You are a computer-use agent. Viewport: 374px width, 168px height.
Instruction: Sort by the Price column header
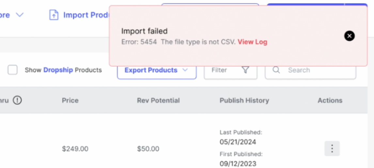(70, 100)
